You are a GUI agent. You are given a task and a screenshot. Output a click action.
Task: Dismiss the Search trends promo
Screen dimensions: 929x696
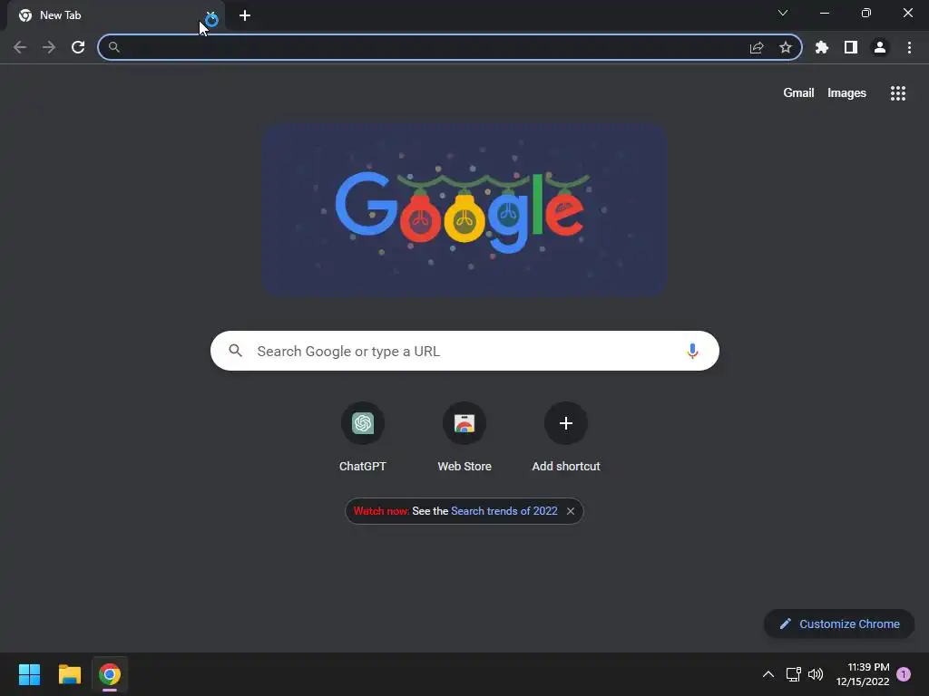click(571, 511)
